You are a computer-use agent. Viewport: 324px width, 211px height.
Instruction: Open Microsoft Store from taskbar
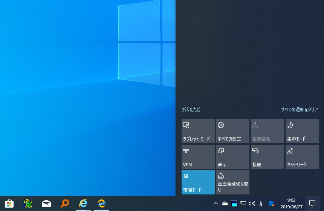[x=9, y=203]
